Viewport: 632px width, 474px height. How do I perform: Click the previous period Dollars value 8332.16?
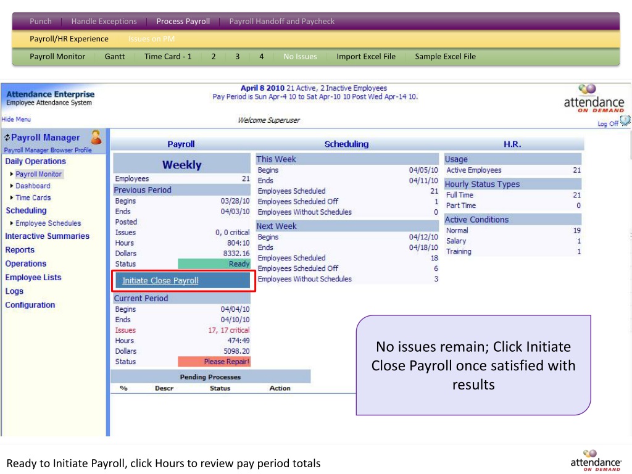point(236,254)
